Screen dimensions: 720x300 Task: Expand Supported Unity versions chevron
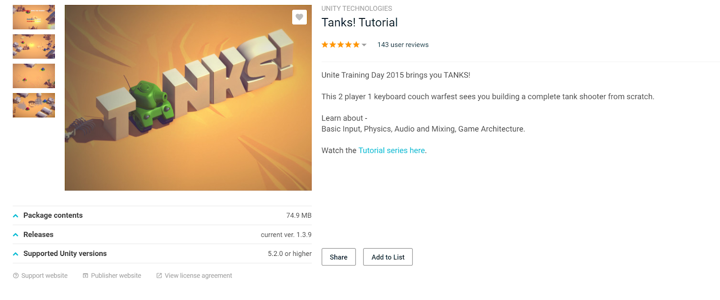click(x=16, y=254)
